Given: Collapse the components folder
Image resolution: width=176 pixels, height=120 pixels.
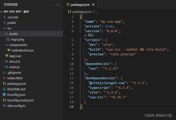Looking at the screenshot, I should tap(7, 45).
